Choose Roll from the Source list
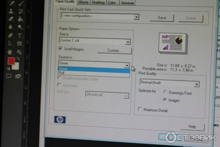The height and width of the screenshot is (147, 220). 62,73
